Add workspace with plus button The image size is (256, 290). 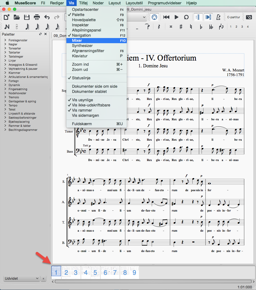coord(43,278)
